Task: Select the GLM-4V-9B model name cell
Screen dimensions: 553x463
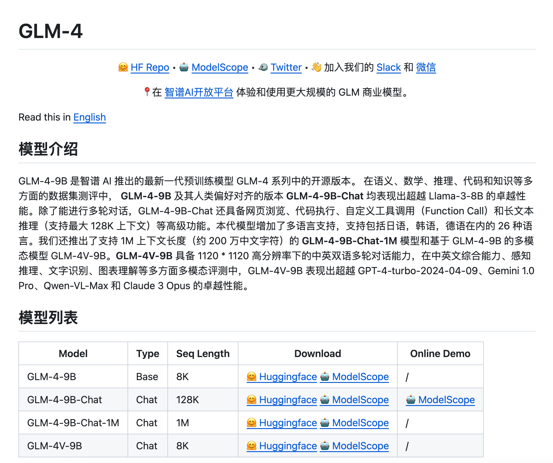Action: (73, 446)
